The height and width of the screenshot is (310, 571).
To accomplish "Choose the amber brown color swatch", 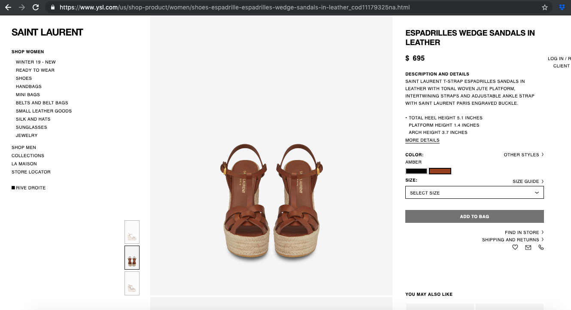I will 440,171.
